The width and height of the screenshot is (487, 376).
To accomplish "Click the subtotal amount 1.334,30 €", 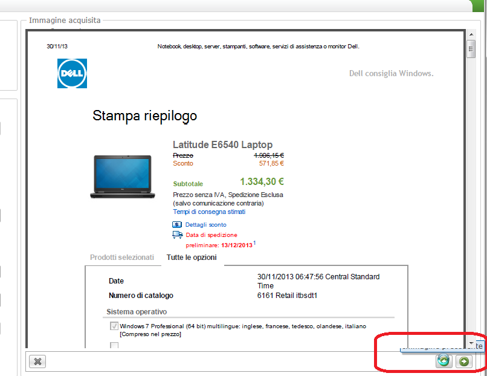I will [x=262, y=181].
